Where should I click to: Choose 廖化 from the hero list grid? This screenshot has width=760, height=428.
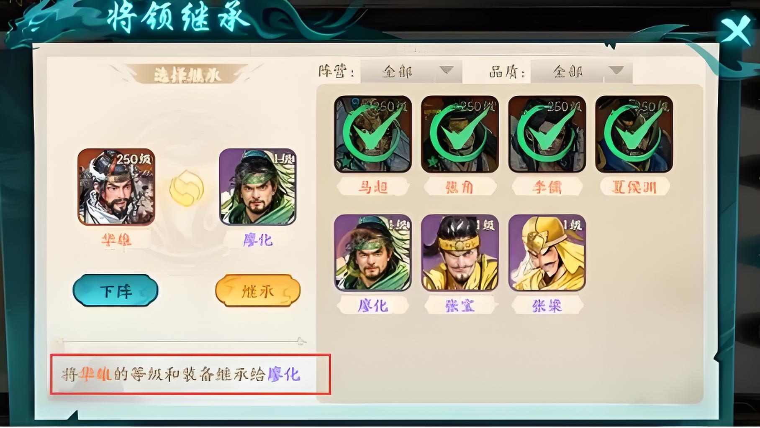(373, 252)
